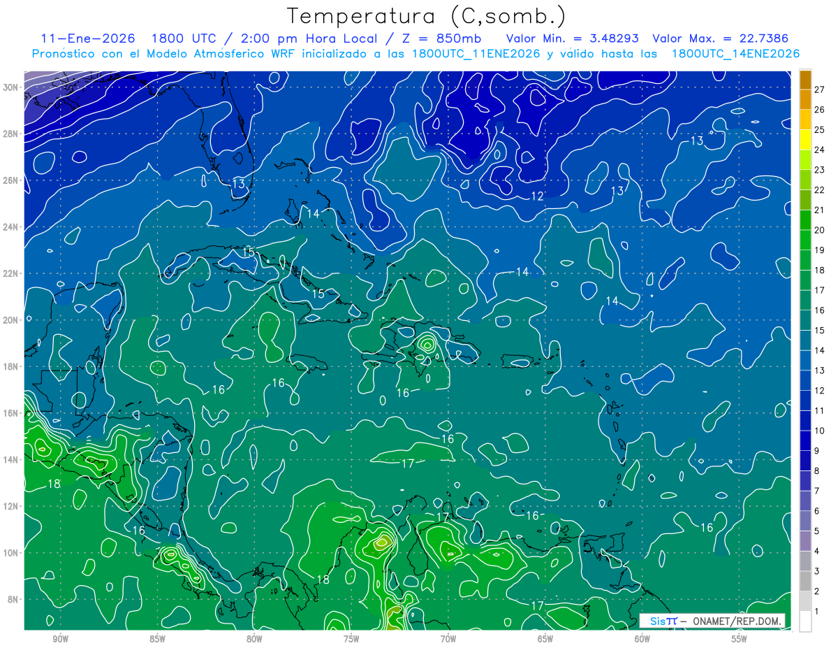This screenshot has width=838, height=648.
Task: Click the '75W' longitude axis label
Action: [x=351, y=639]
